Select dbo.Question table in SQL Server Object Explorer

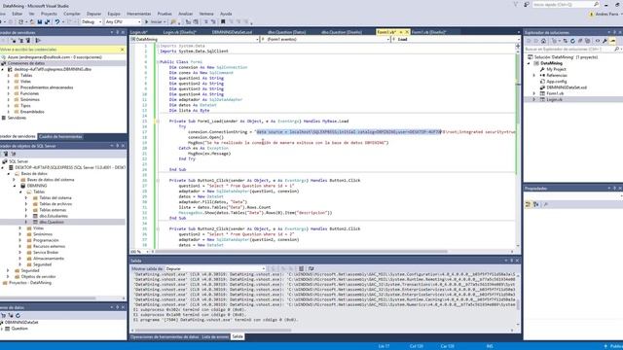coord(52,223)
